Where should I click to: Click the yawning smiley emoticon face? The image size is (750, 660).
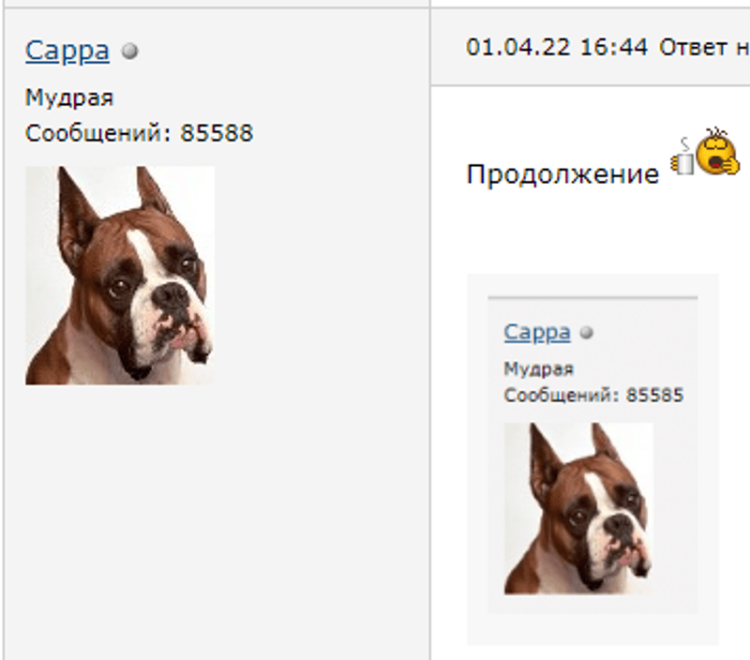[x=717, y=154]
